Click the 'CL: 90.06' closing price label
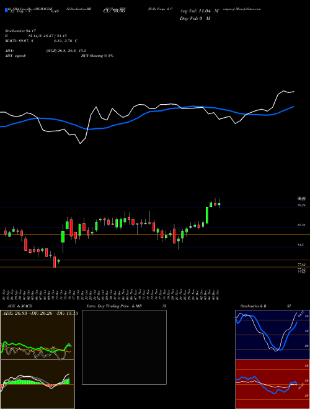This screenshot has height=409, width=310. 114,11
